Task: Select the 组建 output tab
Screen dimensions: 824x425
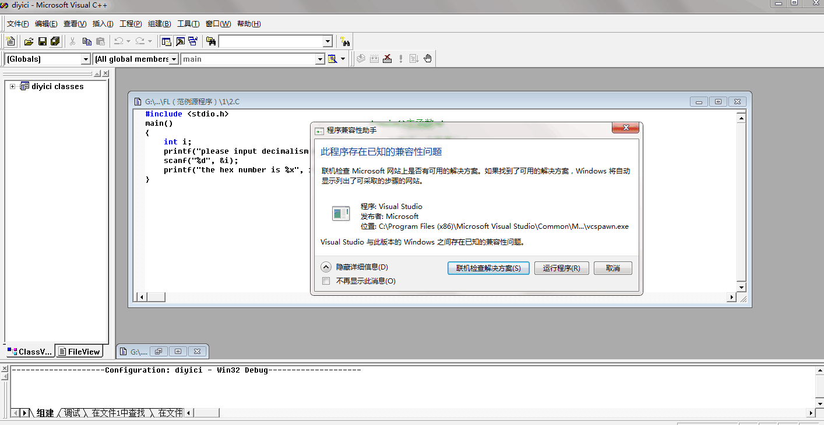Action: pos(45,413)
